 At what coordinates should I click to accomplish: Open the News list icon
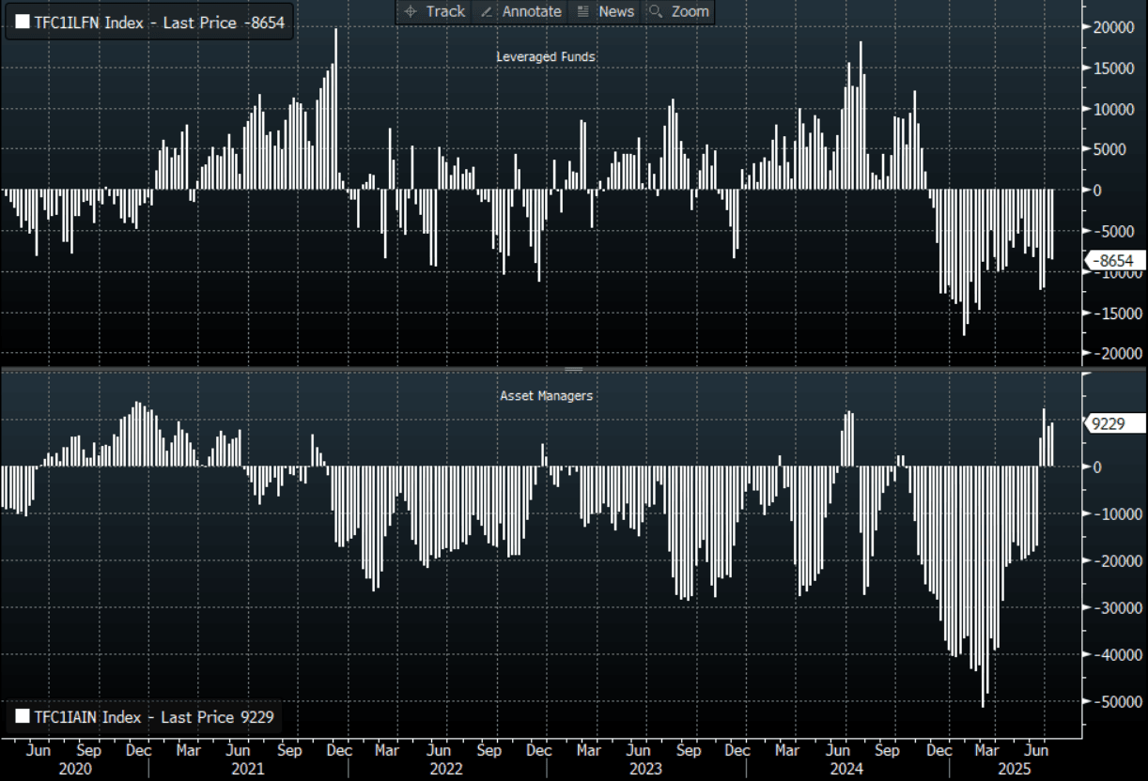click(x=583, y=11)
